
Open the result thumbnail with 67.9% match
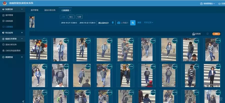click(x=190, y=96)
